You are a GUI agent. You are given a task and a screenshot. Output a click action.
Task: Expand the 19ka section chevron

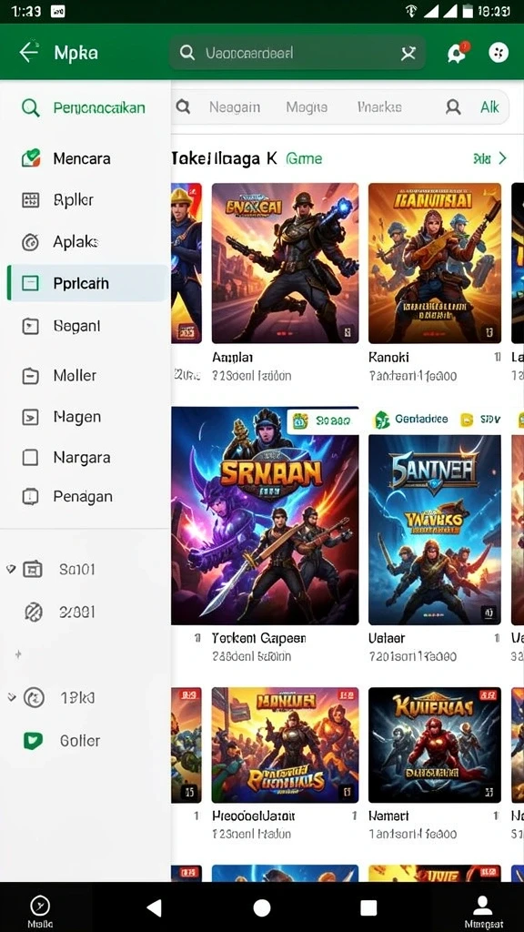11,697
